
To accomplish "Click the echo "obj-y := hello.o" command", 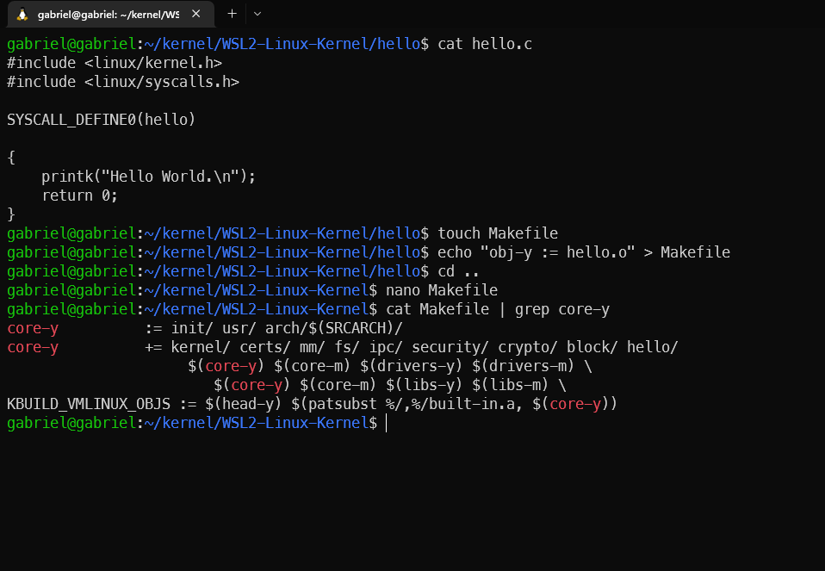I will (584, 252).
